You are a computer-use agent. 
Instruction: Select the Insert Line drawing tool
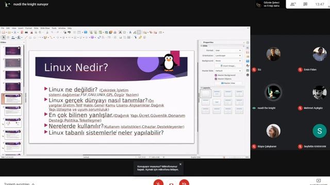(x=26, y=38)
